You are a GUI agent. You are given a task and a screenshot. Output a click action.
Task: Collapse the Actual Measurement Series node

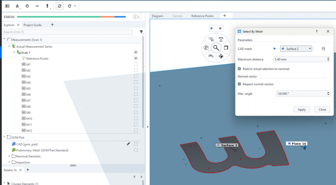(9, 46)
